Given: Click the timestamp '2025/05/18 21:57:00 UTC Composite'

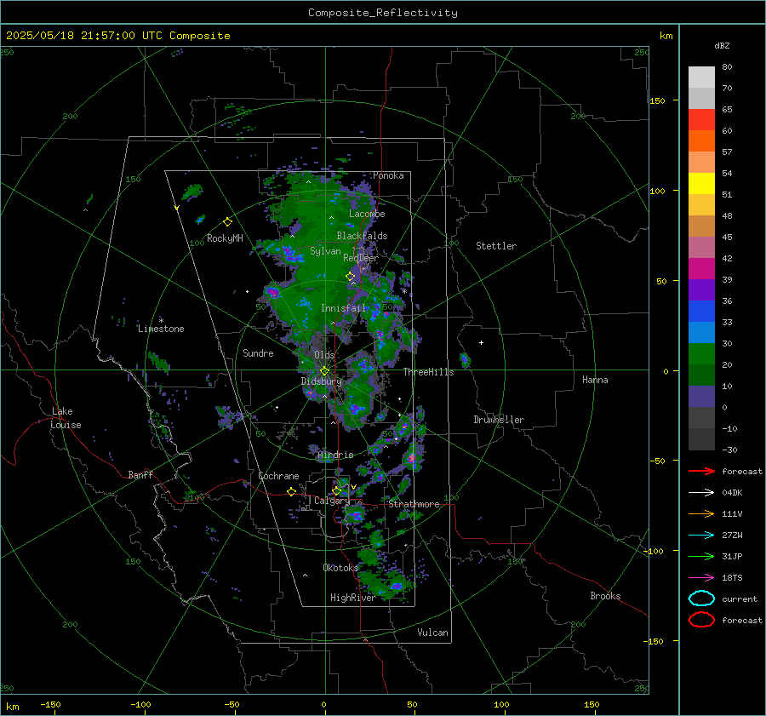Looking at the screenshot, I should 117,36.
